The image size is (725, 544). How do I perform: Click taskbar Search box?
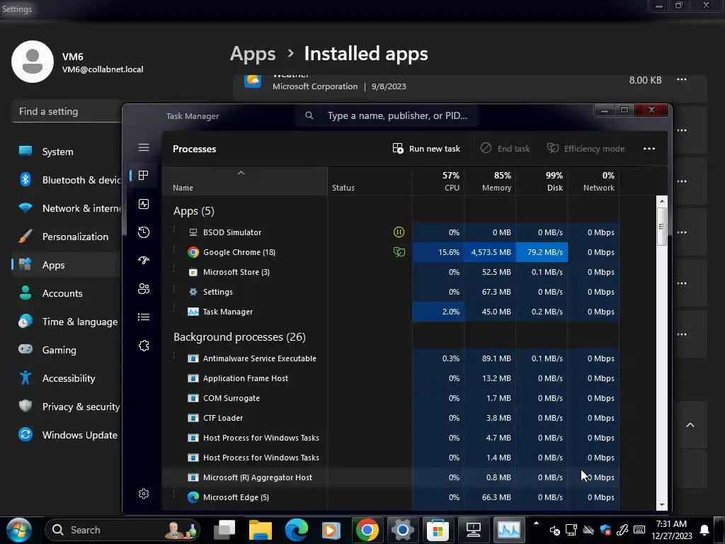(x=123, y=530)
